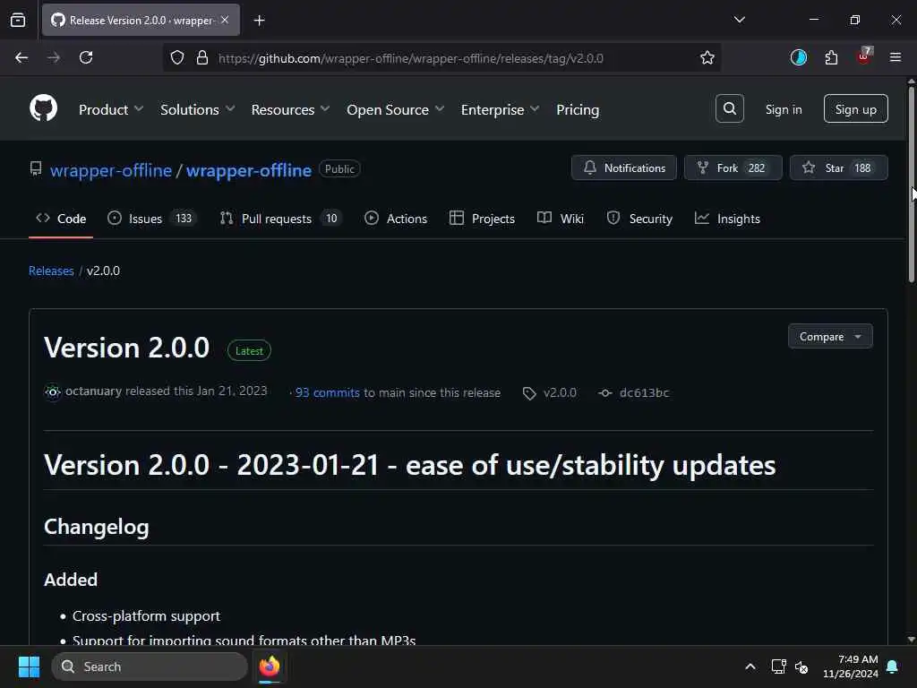This screenshot has height=688, width=917.
Task: Open the Projects tab
Action: [482, 219]
